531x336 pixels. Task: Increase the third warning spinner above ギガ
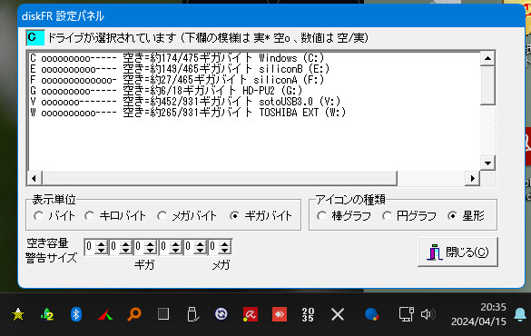click(151, 243)
